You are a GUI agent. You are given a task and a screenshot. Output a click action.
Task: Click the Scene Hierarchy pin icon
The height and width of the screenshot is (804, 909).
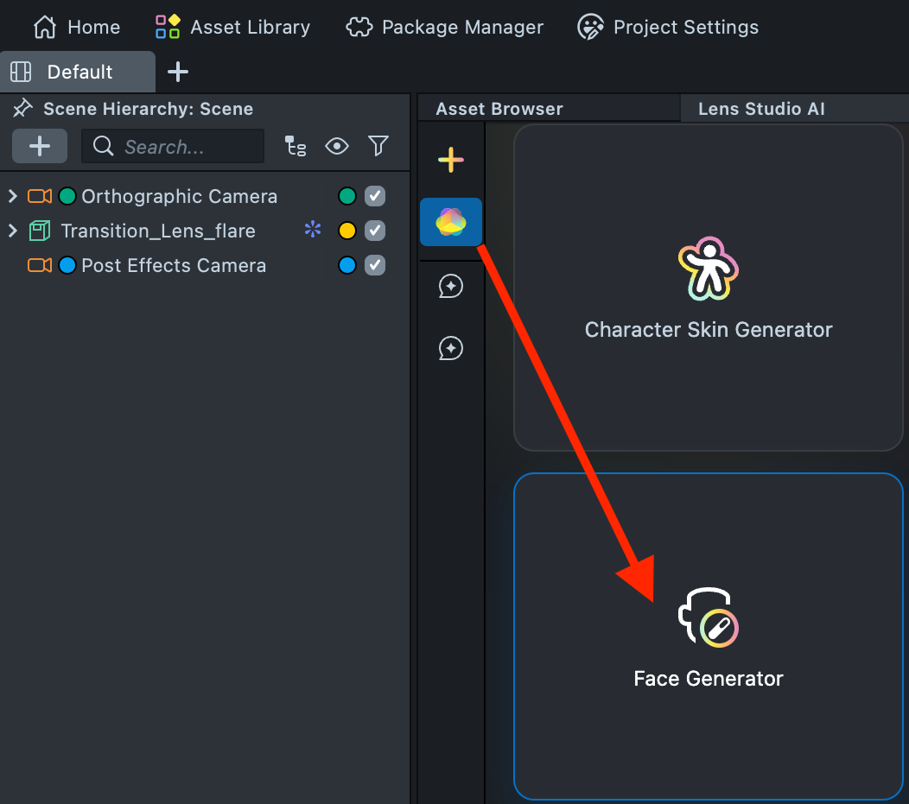click(x=22, y=109)
